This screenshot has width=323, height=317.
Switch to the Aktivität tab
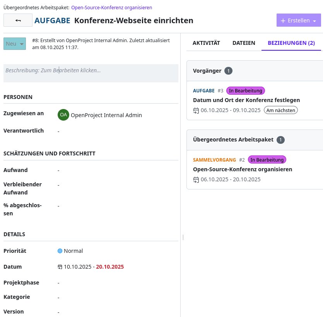coord(206,43)
